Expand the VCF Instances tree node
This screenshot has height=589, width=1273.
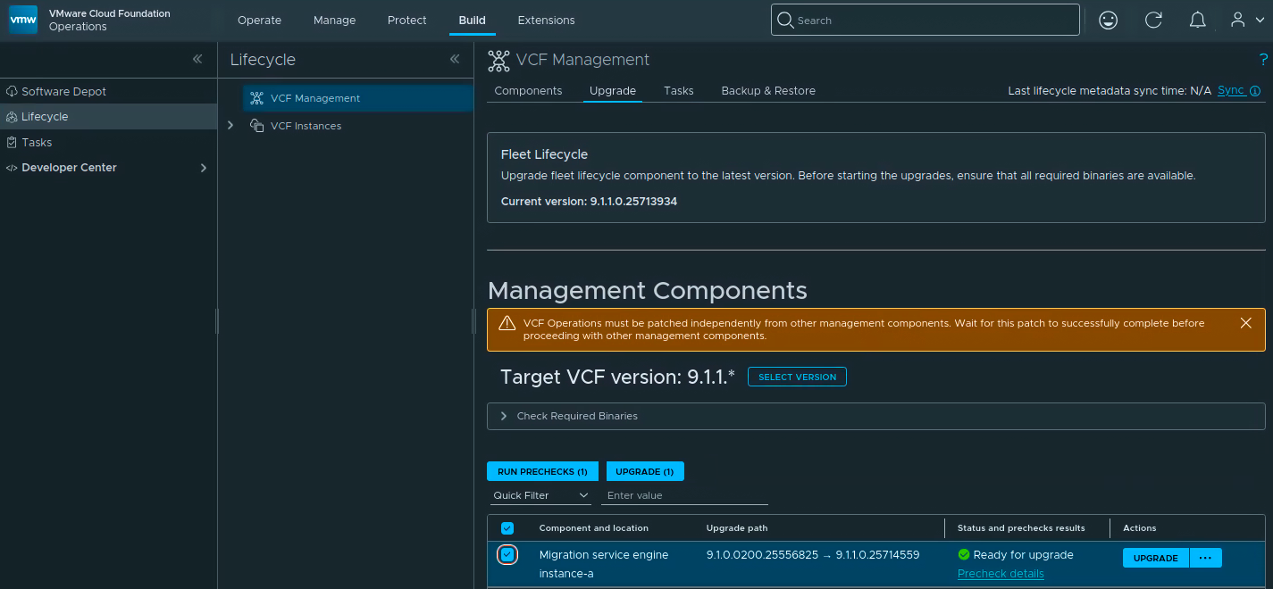click(230, 126)
